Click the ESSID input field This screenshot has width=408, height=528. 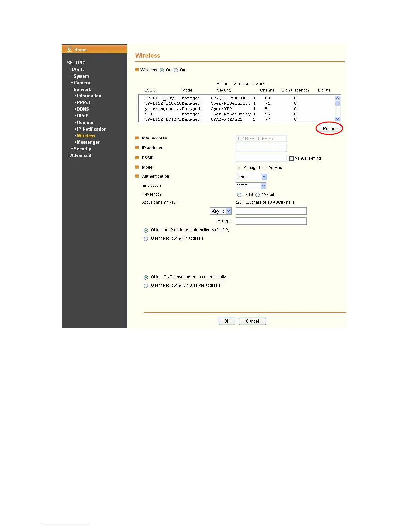point(261,158)
